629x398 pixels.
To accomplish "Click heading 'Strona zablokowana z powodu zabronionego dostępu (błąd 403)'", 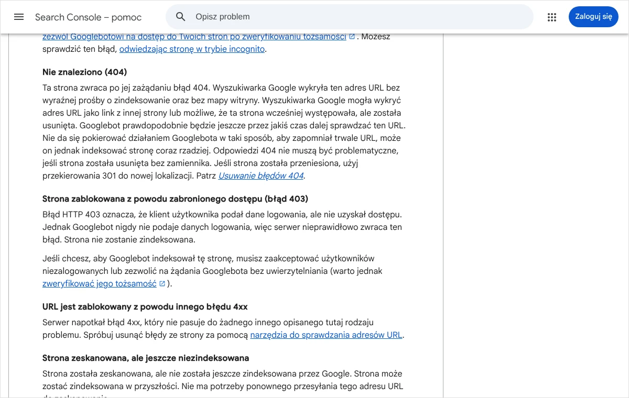I will (x=175, y=199).
